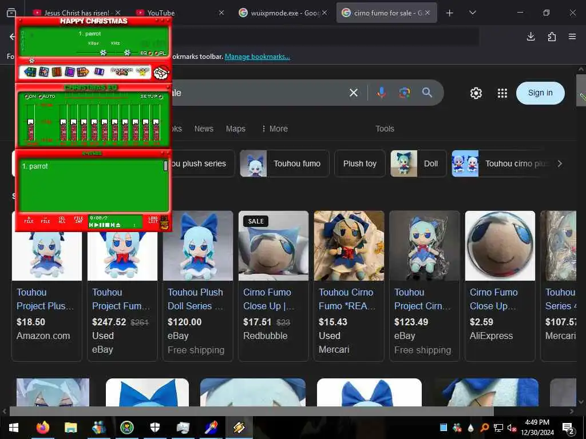Open File Explorer from the taskbar
The height and width of the screenshot is (439, 586).
click(x=70, y=428)
